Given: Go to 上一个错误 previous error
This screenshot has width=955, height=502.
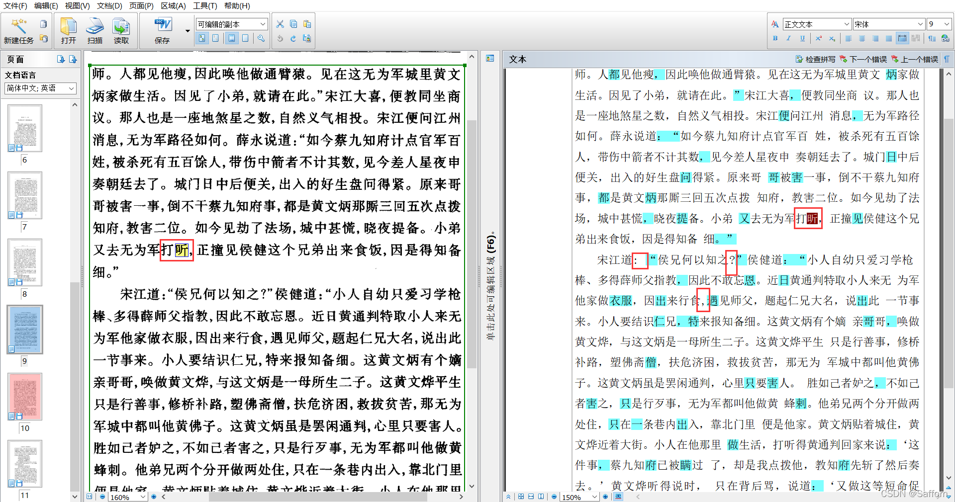Looking at the screenshot, I should click(x=915, y=59).
